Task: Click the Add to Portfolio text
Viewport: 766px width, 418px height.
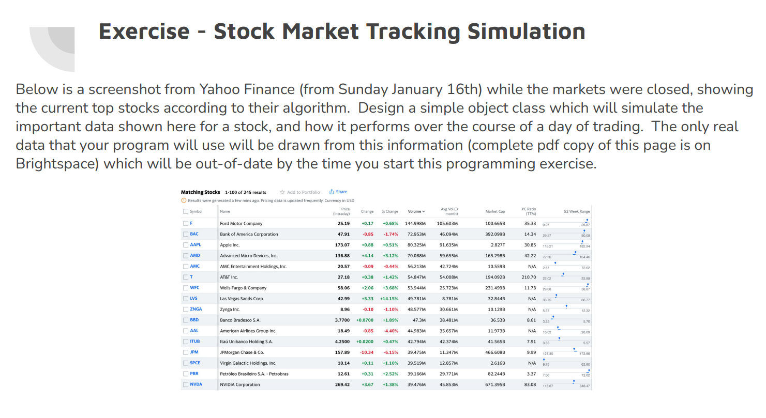Action: 304,192
